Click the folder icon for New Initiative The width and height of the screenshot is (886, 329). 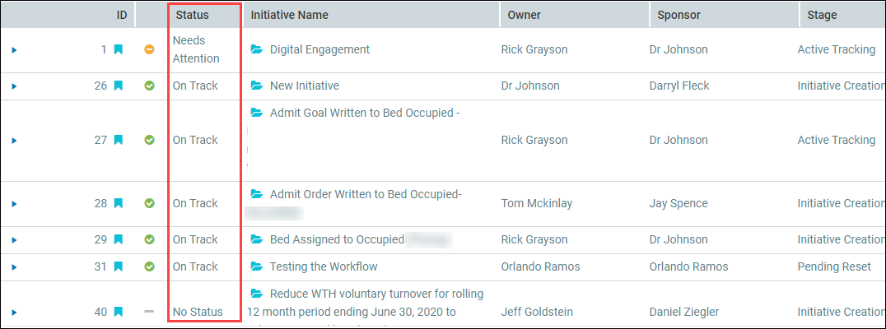point(257,86)
